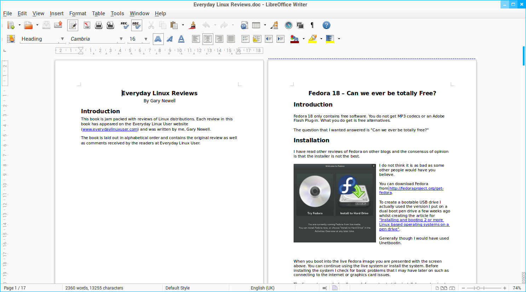The width and height of the screenshot is (526, 292).
Task: Open the View menu
Action: [38, 13]
